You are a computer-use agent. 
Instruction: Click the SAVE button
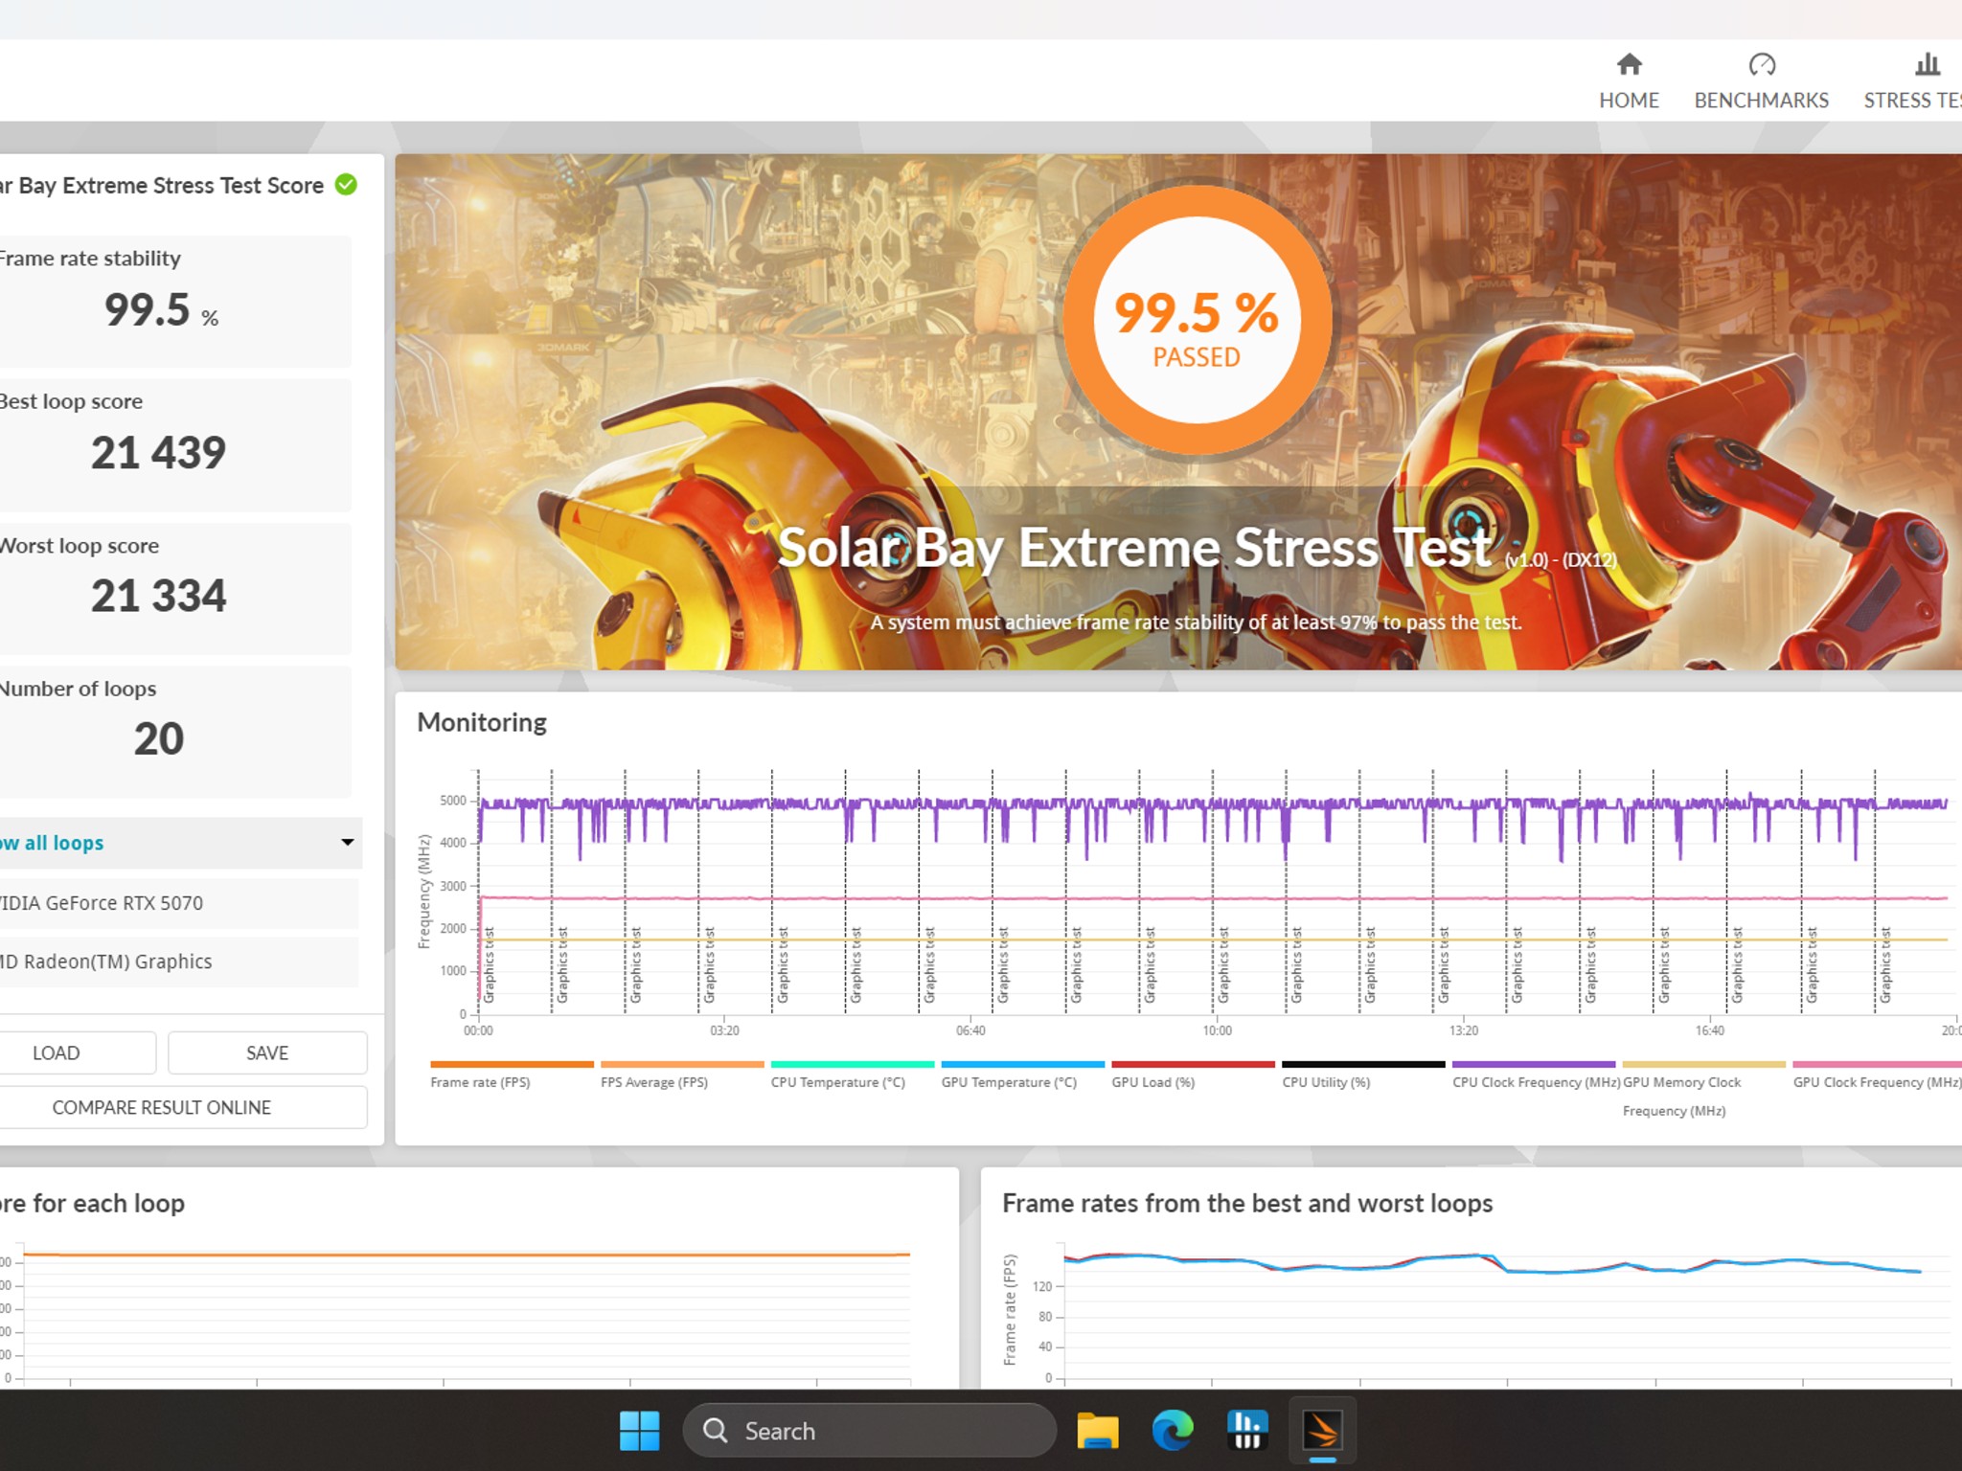click(x=267, y=1052)
